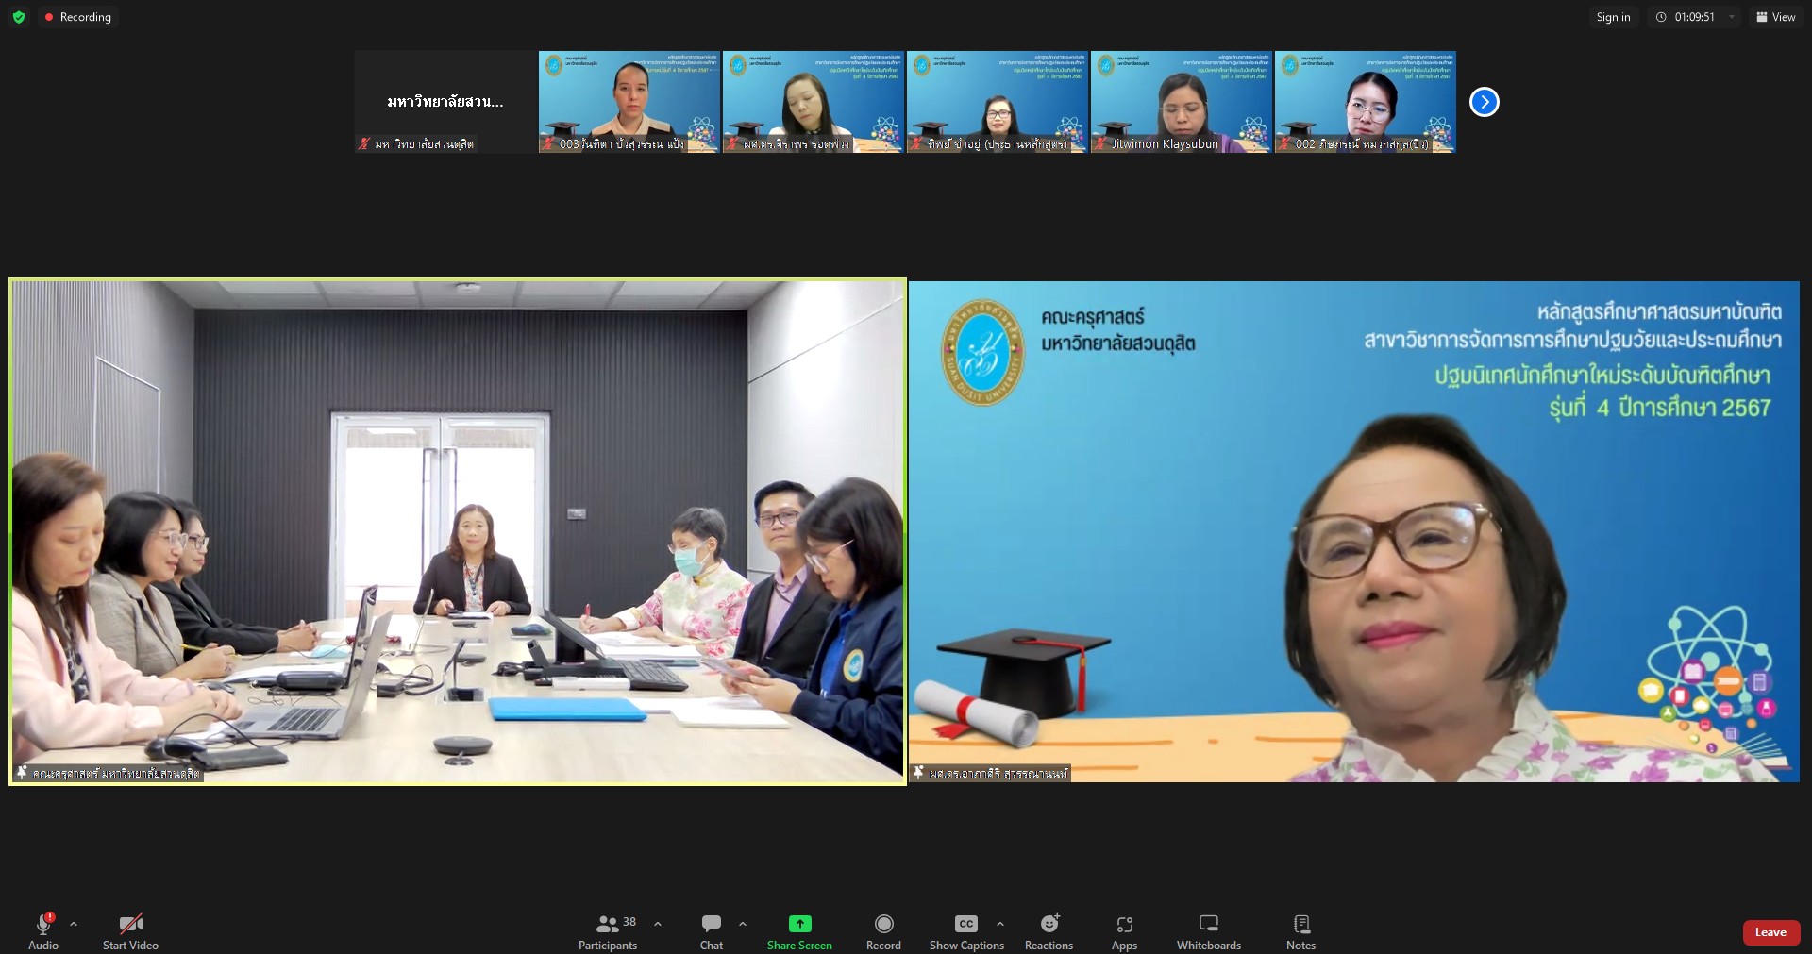Open the Reactions menu

tap(1049, 931)
